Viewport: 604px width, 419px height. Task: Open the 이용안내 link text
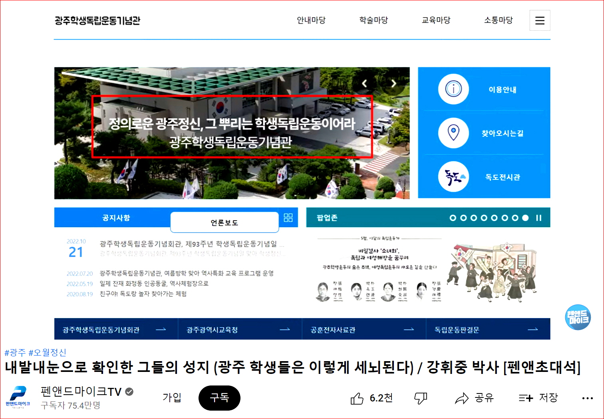[503, 90]
